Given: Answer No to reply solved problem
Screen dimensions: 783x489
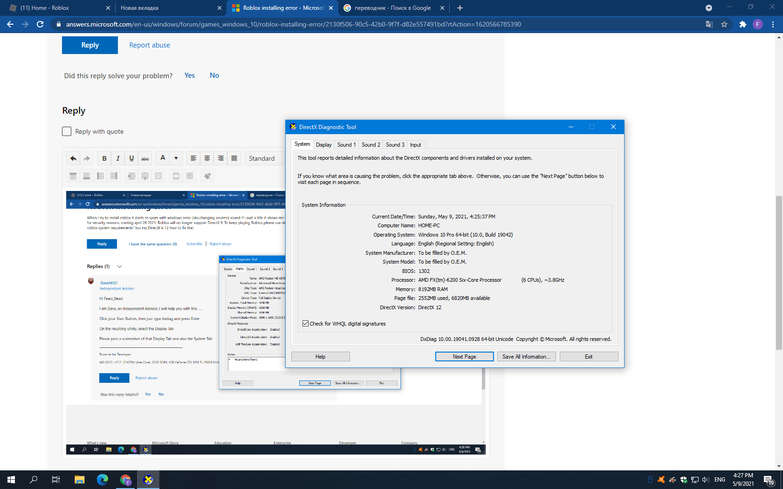Looking at the screenshot, I should click(x=214, y=75).
